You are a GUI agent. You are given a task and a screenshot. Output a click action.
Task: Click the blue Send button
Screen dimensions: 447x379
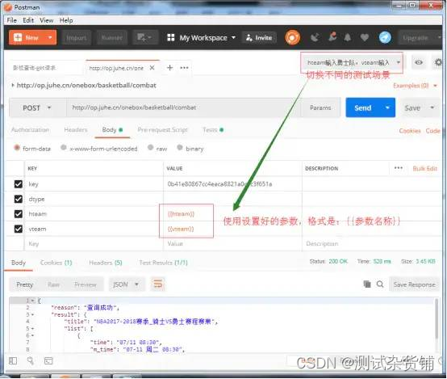[x=362, y=107]
